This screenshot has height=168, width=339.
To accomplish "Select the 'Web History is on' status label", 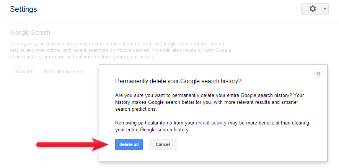I will [64, 72].
